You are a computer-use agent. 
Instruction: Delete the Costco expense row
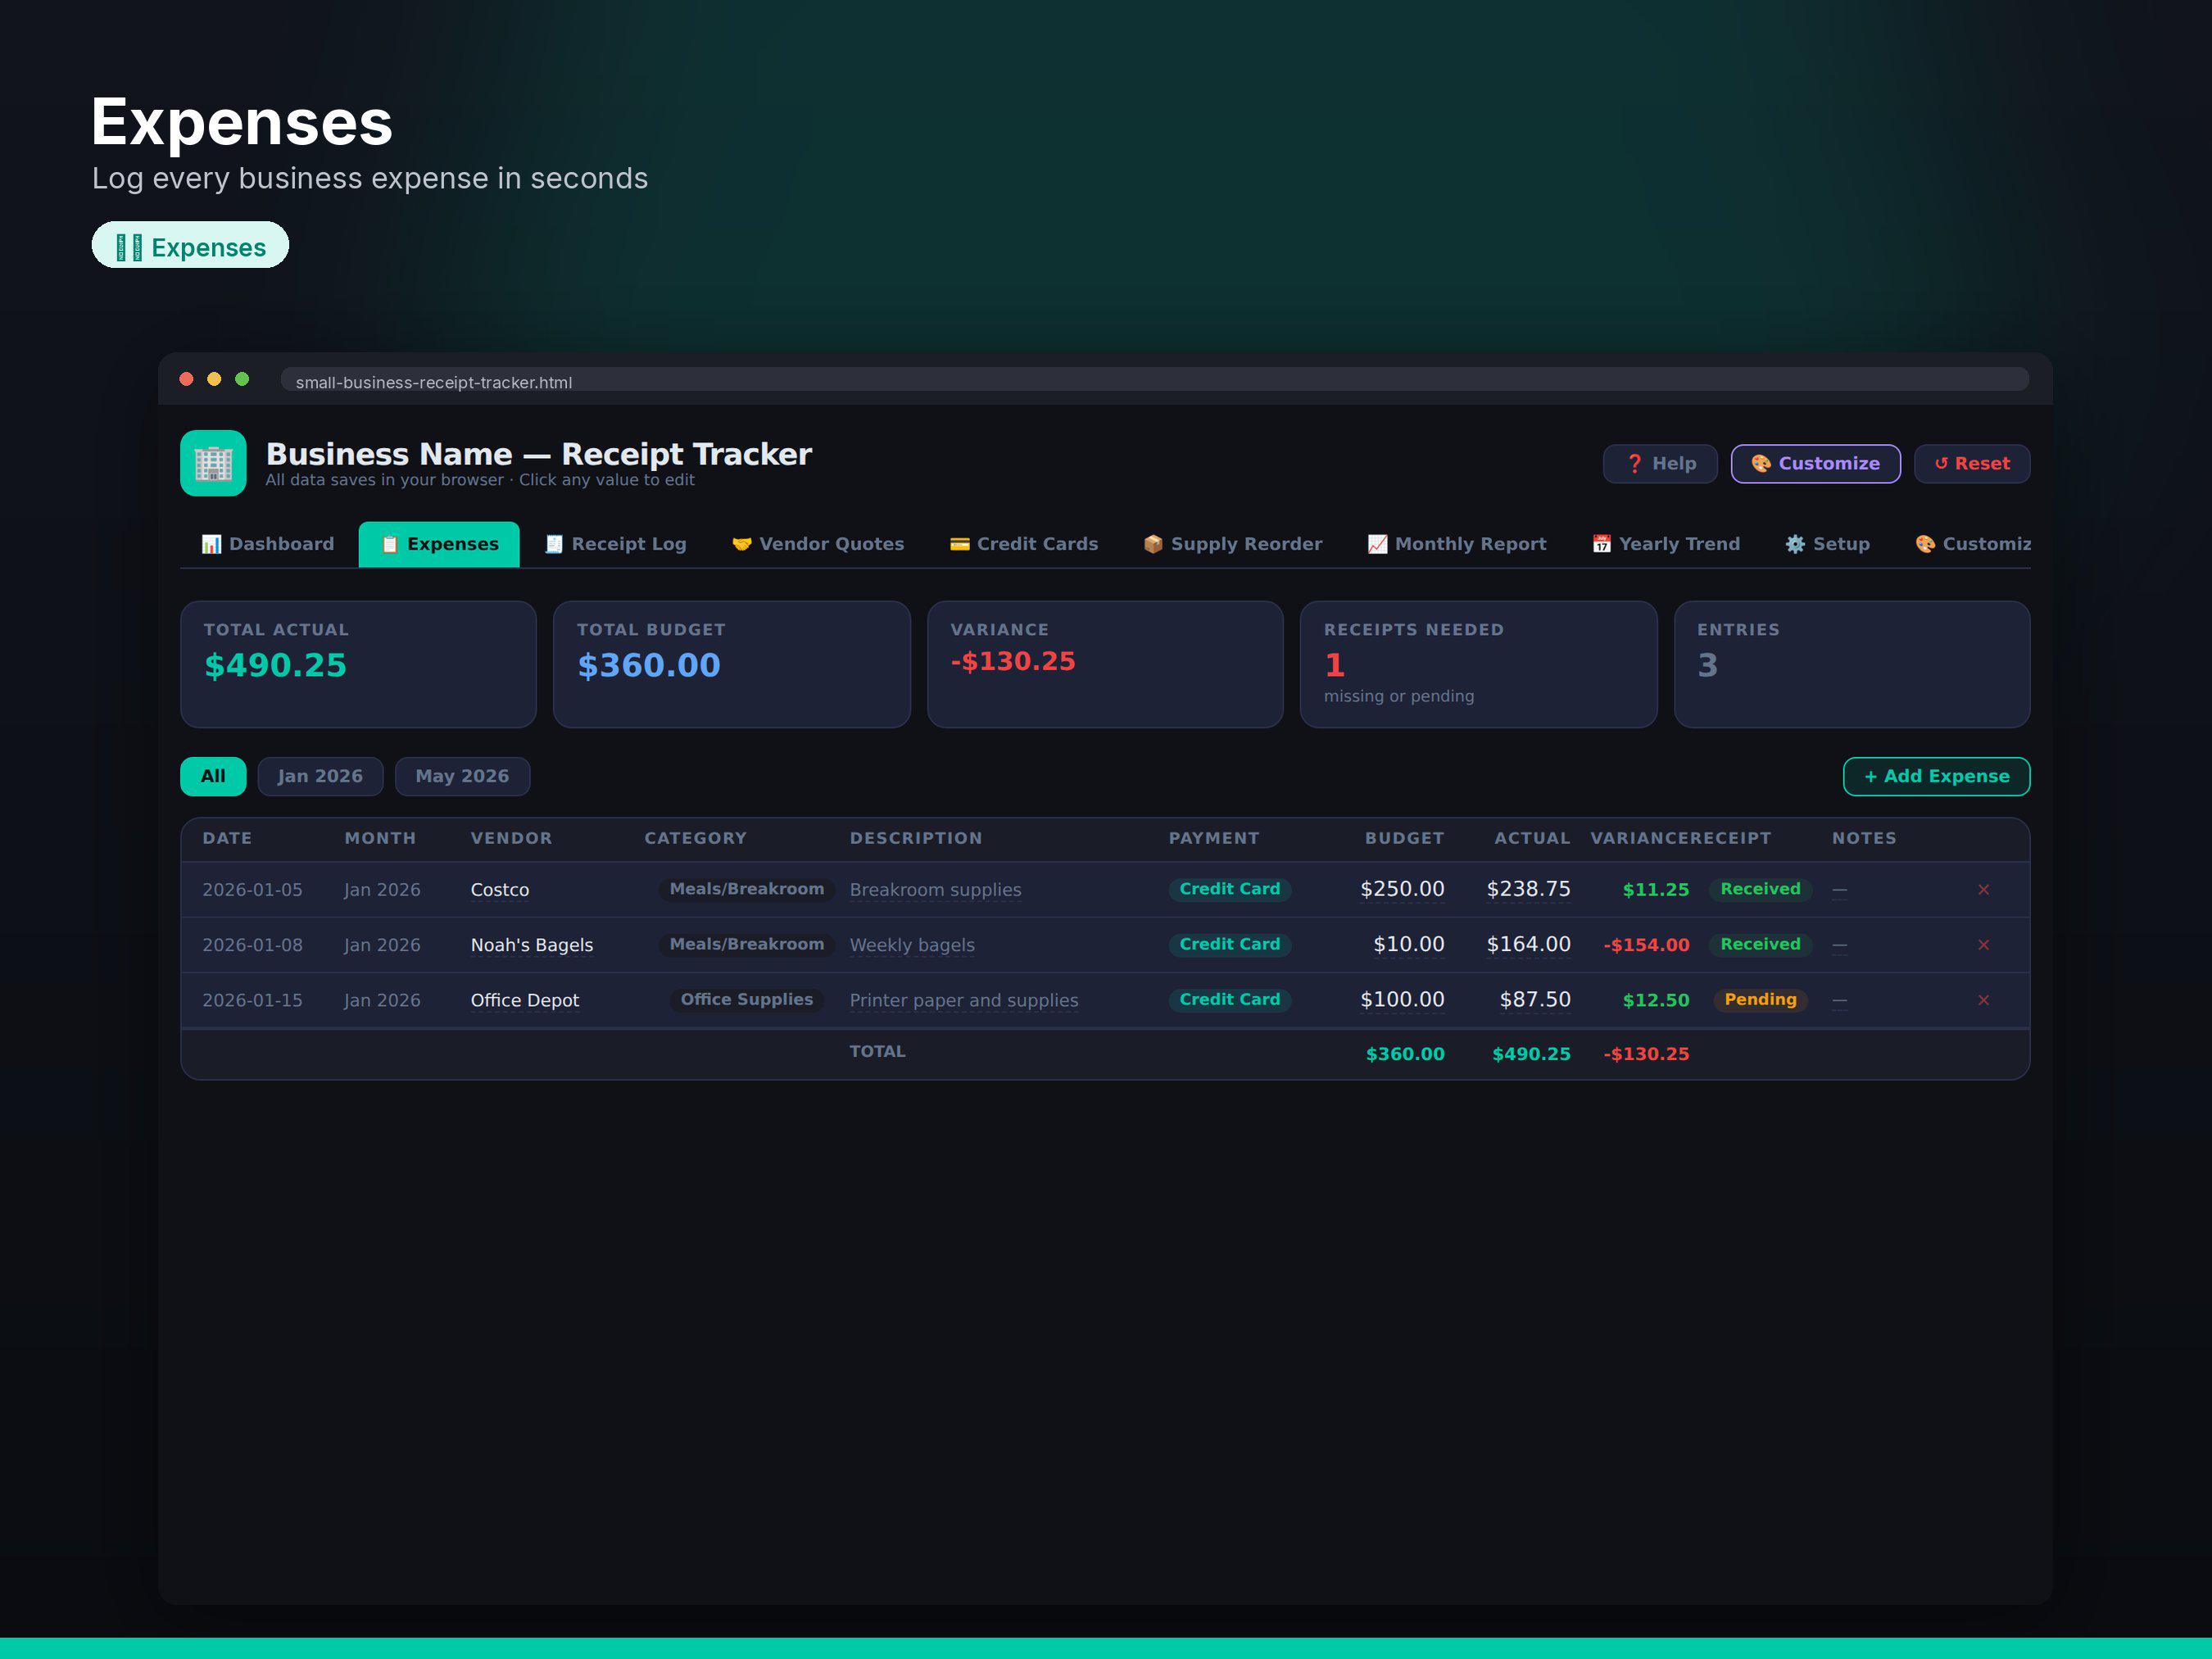point(1983,890)
